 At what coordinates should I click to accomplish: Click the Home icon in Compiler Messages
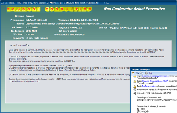click(133, 73)
